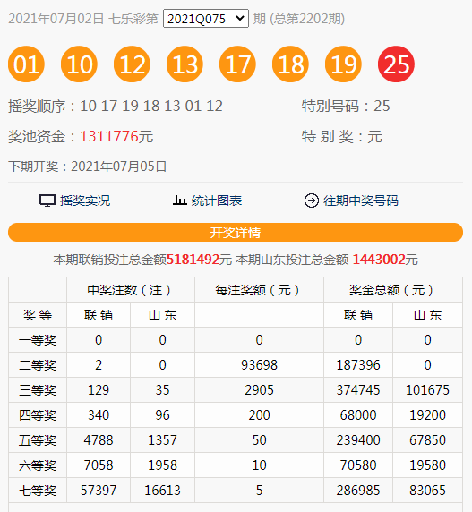Screen dimensions: 472x512
Task: Click sixth prize total 70580
Action: (x=358, y=465)
